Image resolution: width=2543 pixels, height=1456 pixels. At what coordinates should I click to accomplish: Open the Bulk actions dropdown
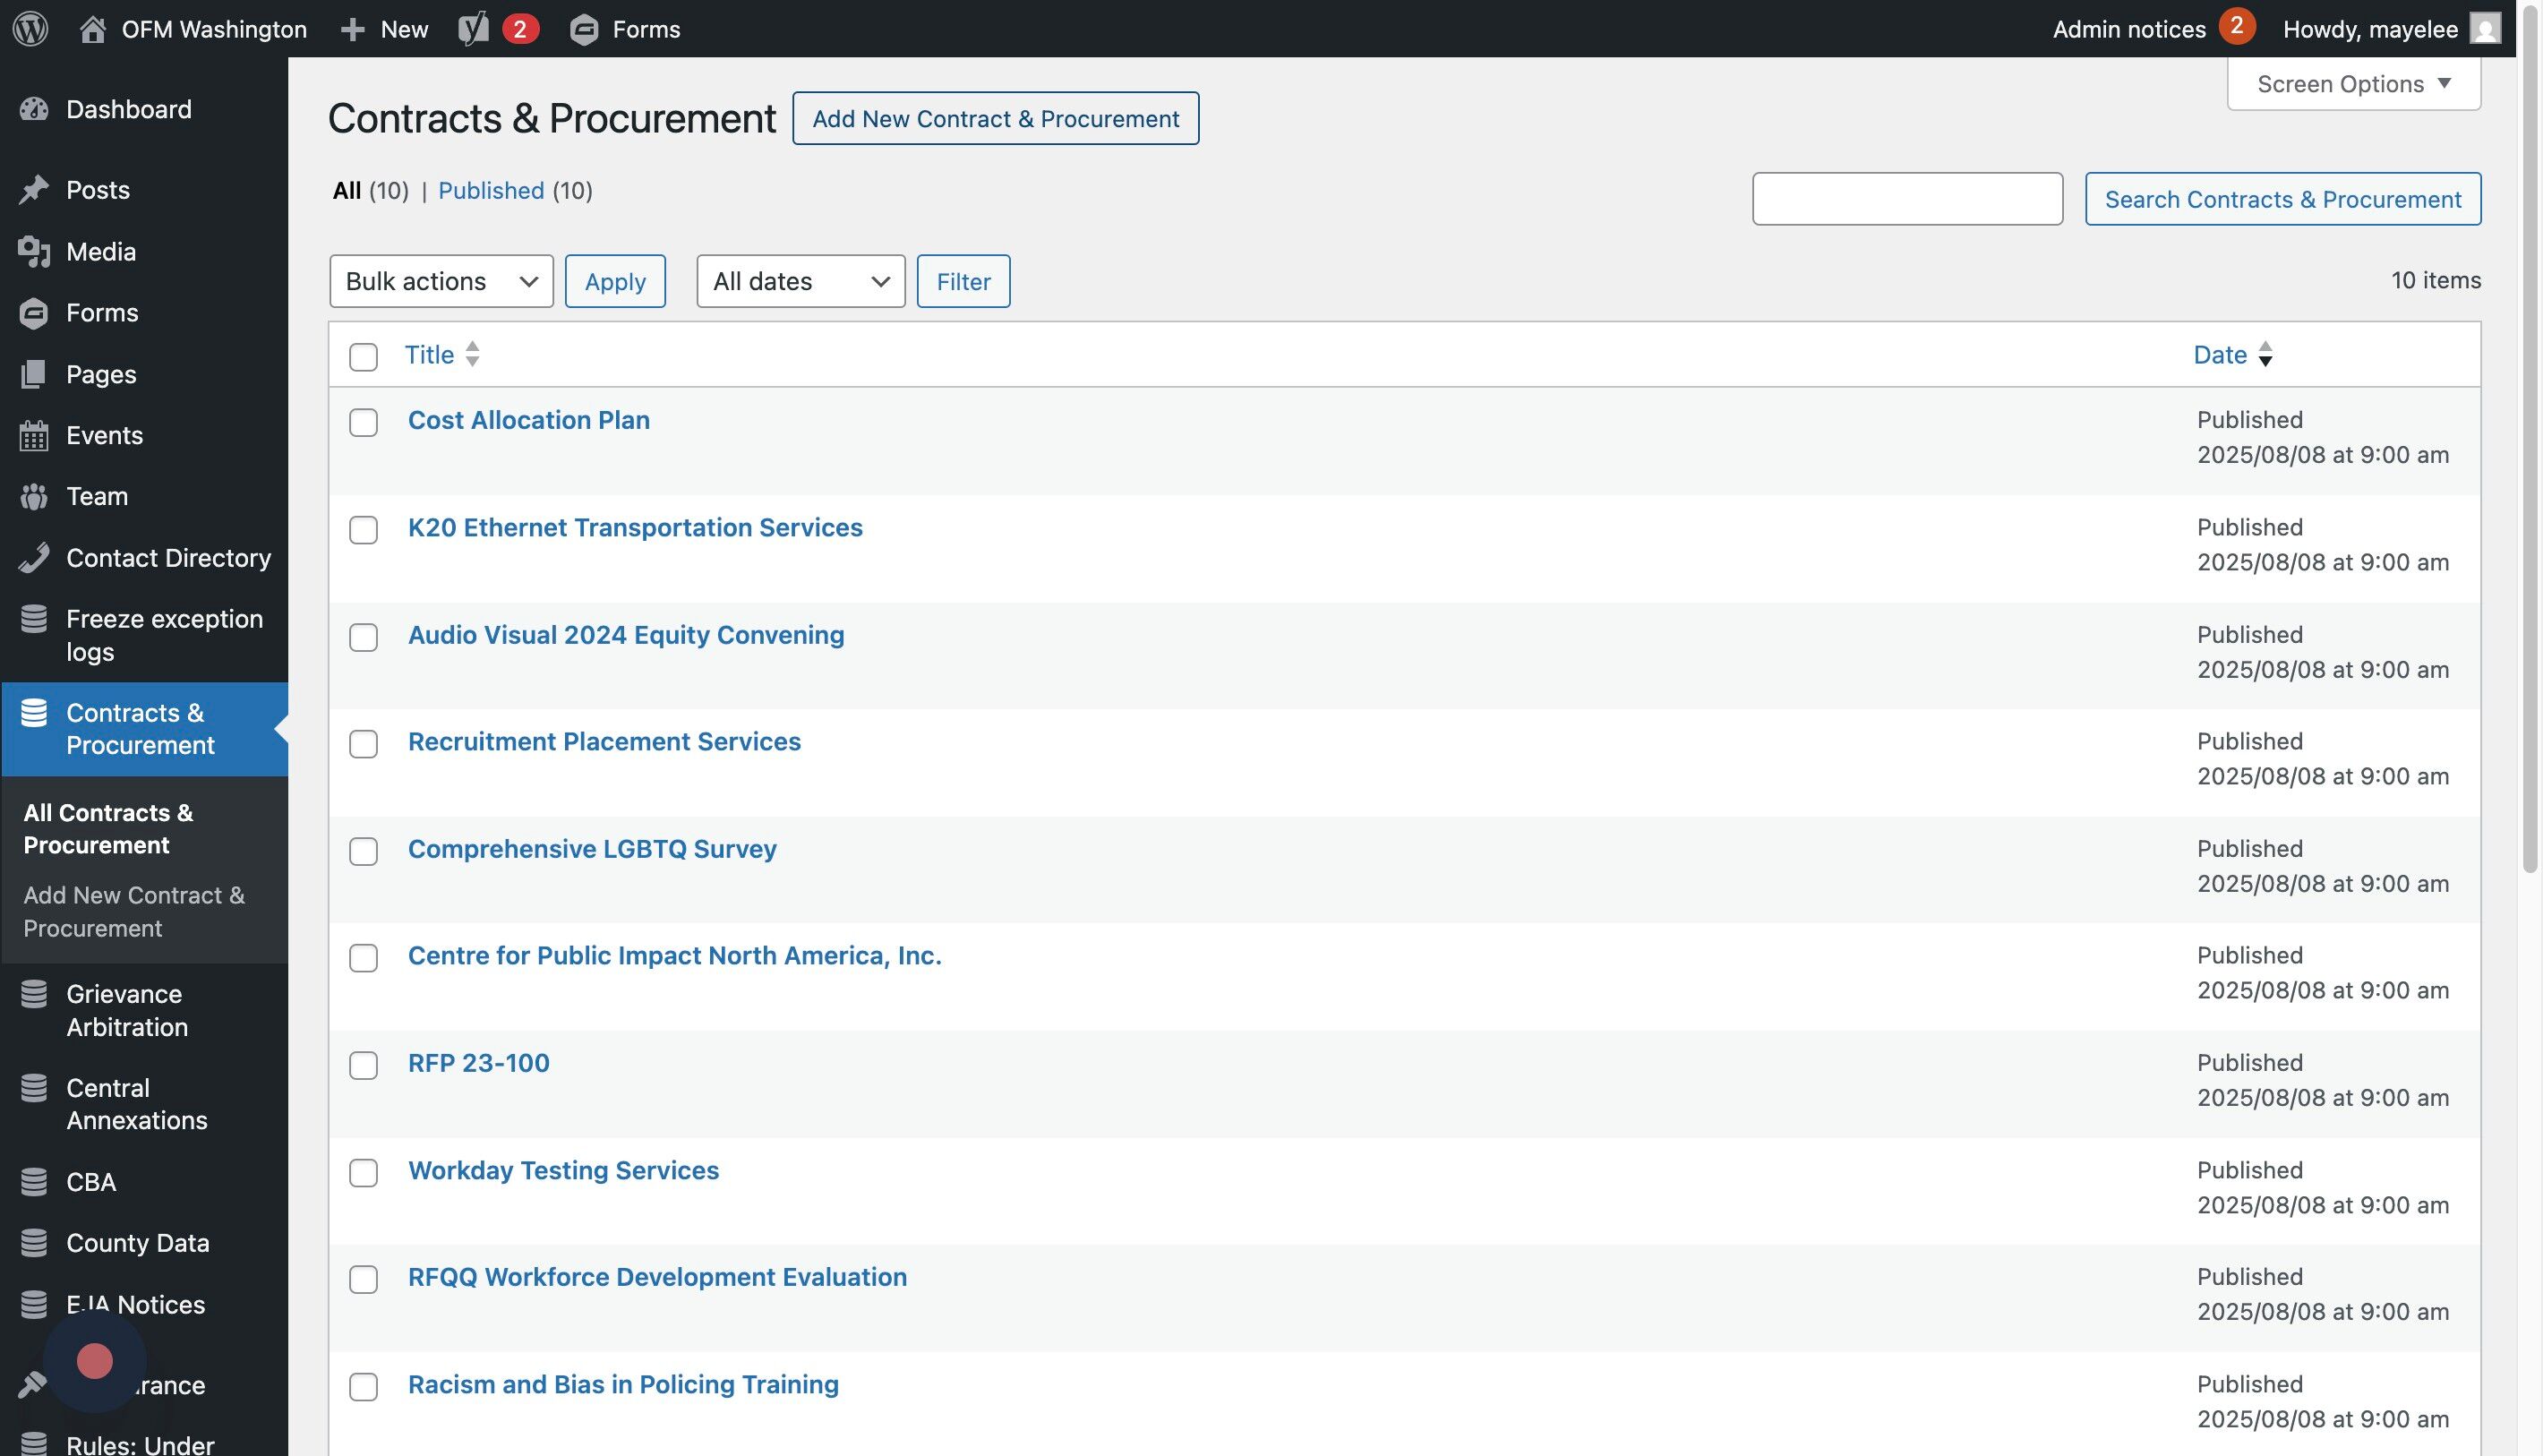point(441,281)
